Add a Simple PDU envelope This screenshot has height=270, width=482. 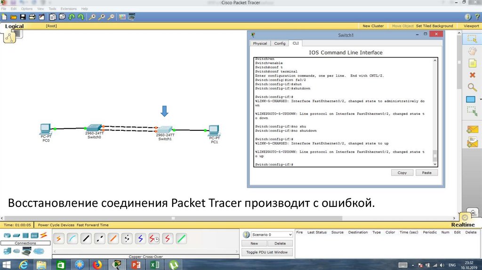tap(472, 129)
